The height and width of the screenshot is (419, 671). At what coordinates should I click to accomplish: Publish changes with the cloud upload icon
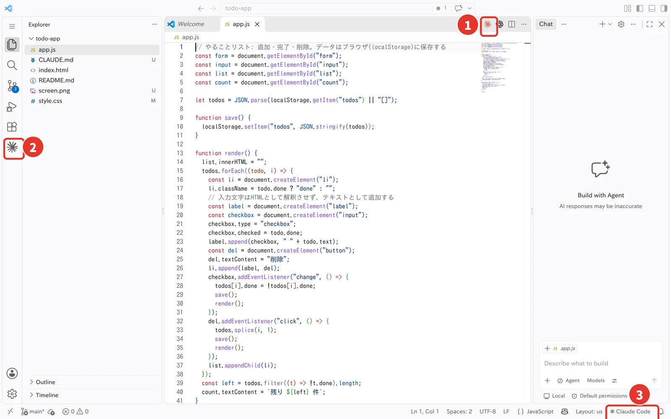51,412
